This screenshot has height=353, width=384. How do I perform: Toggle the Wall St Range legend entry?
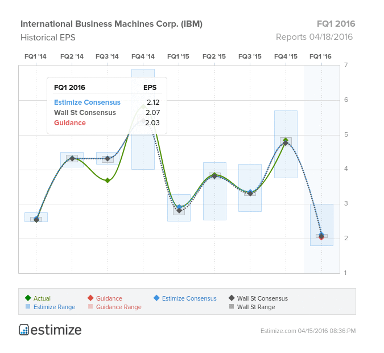click(252, 307)
